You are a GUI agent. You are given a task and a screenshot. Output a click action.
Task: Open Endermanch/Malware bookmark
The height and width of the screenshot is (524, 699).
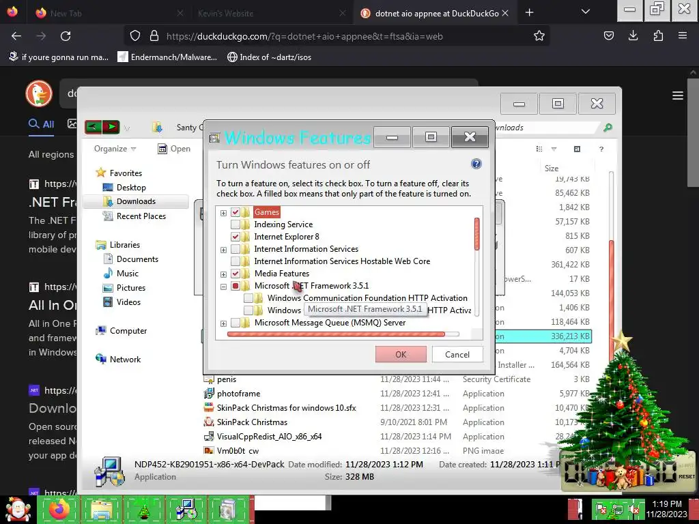point(168,57)
